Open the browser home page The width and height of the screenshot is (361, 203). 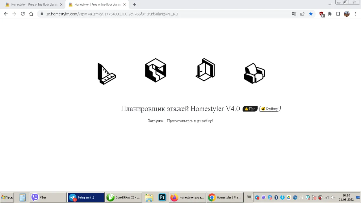point(31,14)
